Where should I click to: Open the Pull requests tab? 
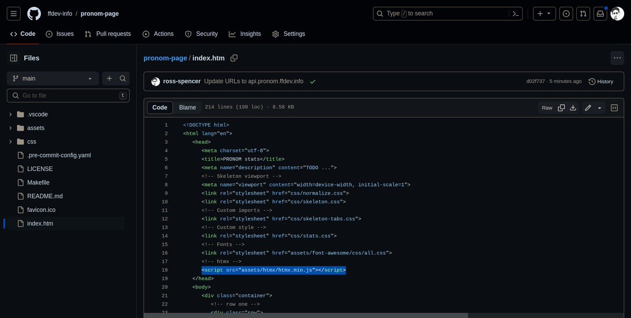coord(108,34)
